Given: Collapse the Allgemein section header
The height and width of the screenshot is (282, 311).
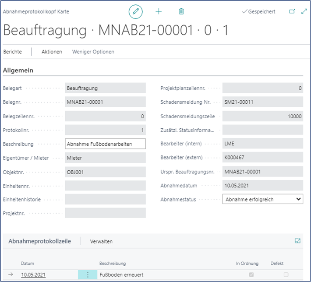Looking at the screenshot, I should click(x=18, y=70).
